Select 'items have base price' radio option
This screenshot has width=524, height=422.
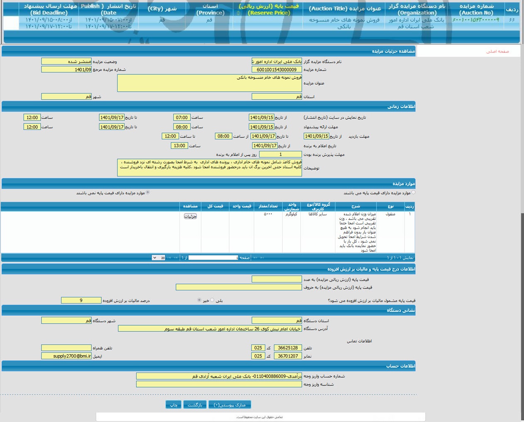click(x=413, y=193)
